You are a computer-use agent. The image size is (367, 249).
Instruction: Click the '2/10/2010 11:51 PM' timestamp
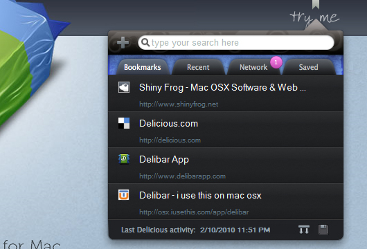(235, 230)
